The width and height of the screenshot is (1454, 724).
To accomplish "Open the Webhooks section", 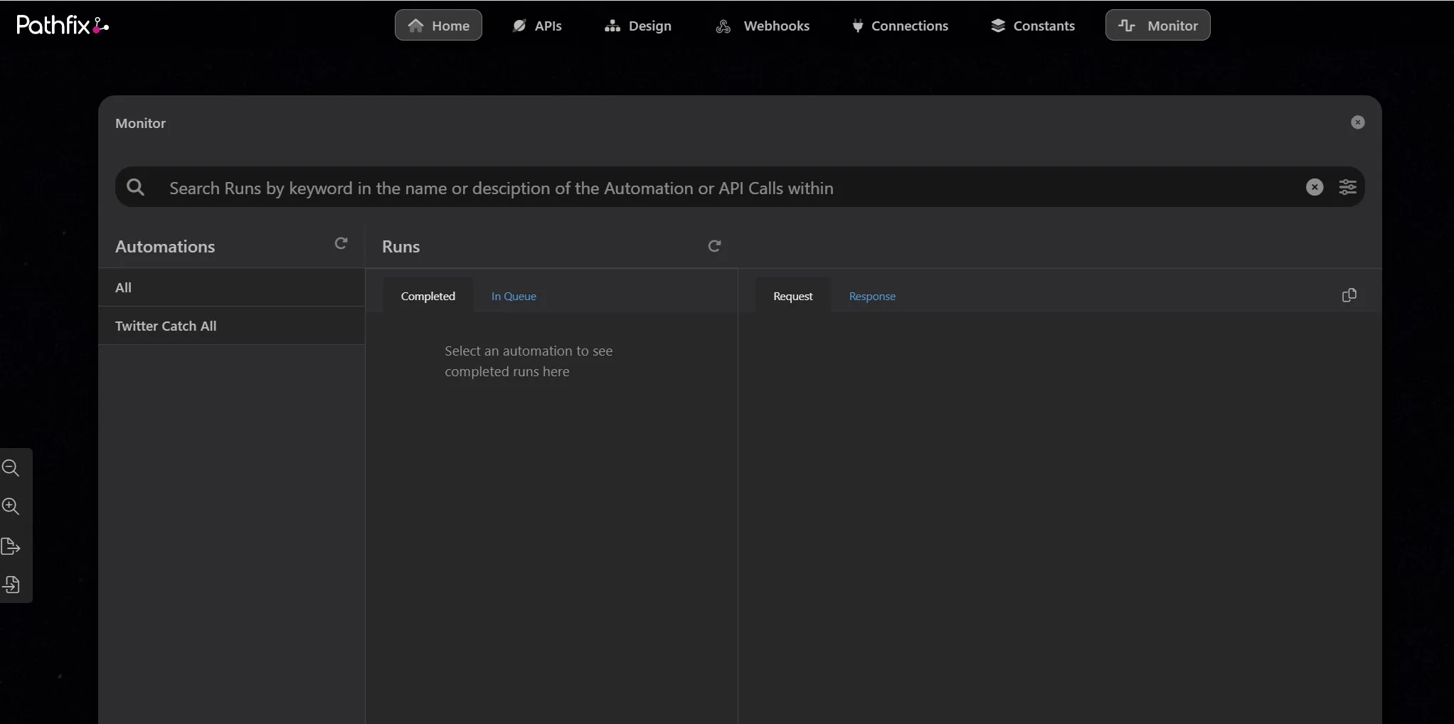I will 763,26.
